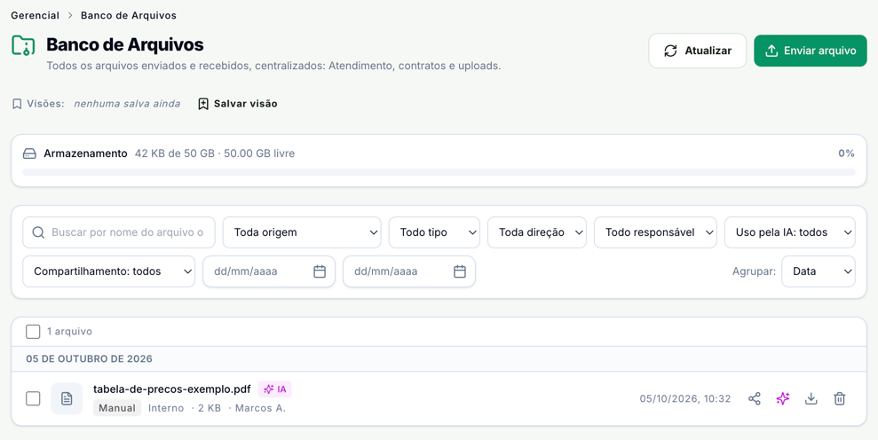Click the IA badge next to file name
The image size is (878, 440).
click(x=275, y=389)
